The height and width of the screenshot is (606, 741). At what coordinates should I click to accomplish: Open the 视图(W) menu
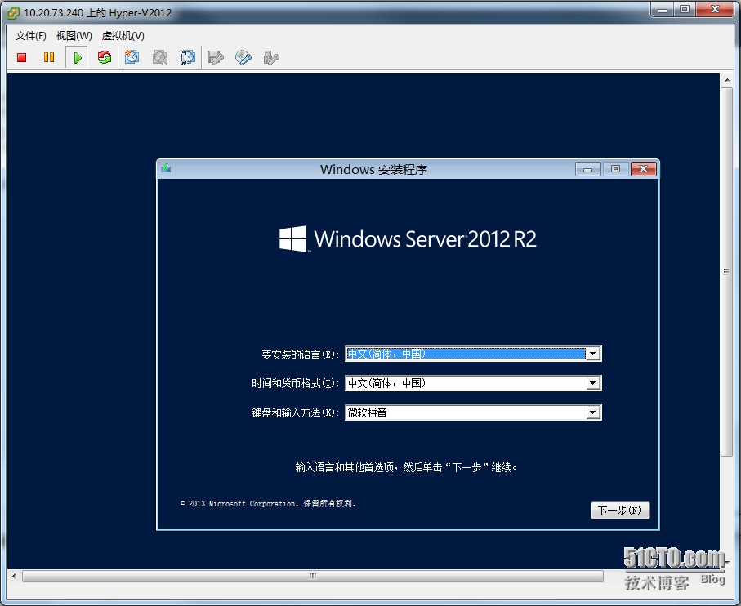(x=74, y=36)
